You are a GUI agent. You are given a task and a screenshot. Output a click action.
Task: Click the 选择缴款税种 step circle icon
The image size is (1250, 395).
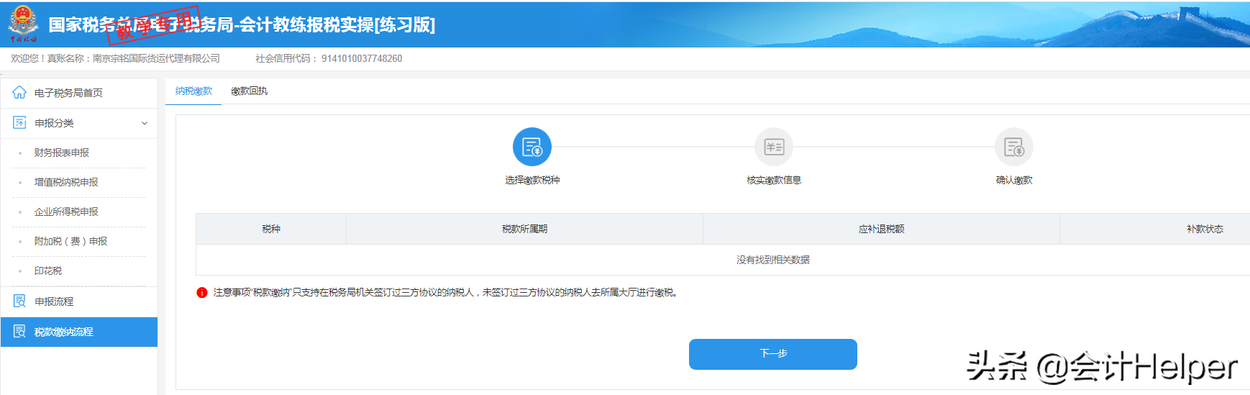[x=532, y=147]
